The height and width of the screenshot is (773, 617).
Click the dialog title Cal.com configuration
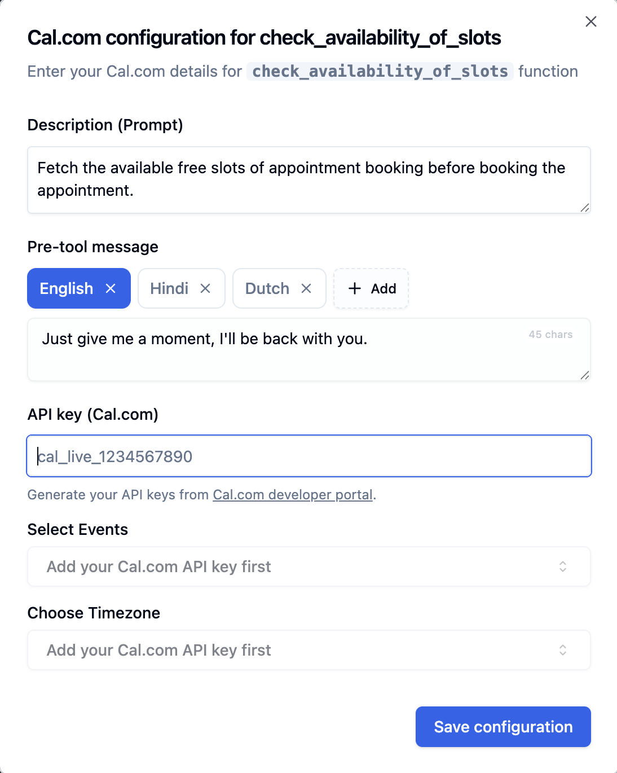pyautogui.click(x=265, y=38)
